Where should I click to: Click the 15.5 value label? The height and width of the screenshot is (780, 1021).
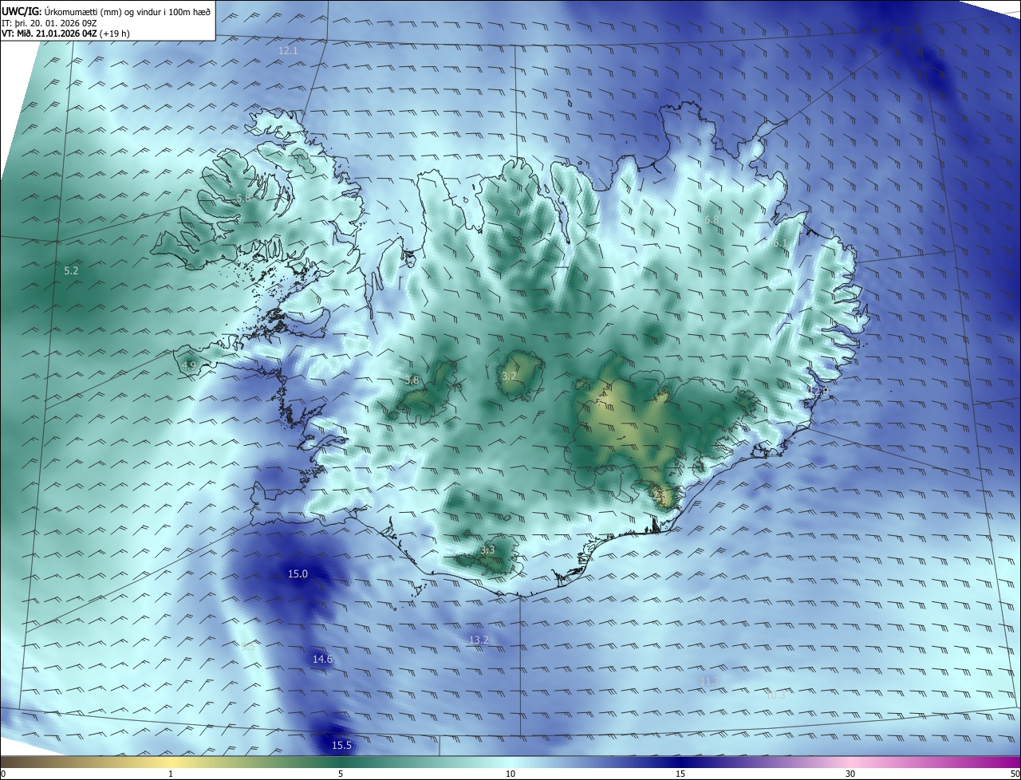point(341,745)
